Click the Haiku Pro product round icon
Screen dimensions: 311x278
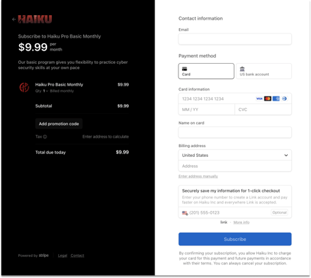coord(24,87)
